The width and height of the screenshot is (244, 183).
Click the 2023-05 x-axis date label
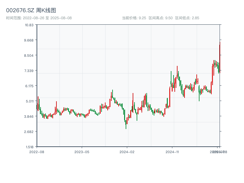tap(82, 152)
